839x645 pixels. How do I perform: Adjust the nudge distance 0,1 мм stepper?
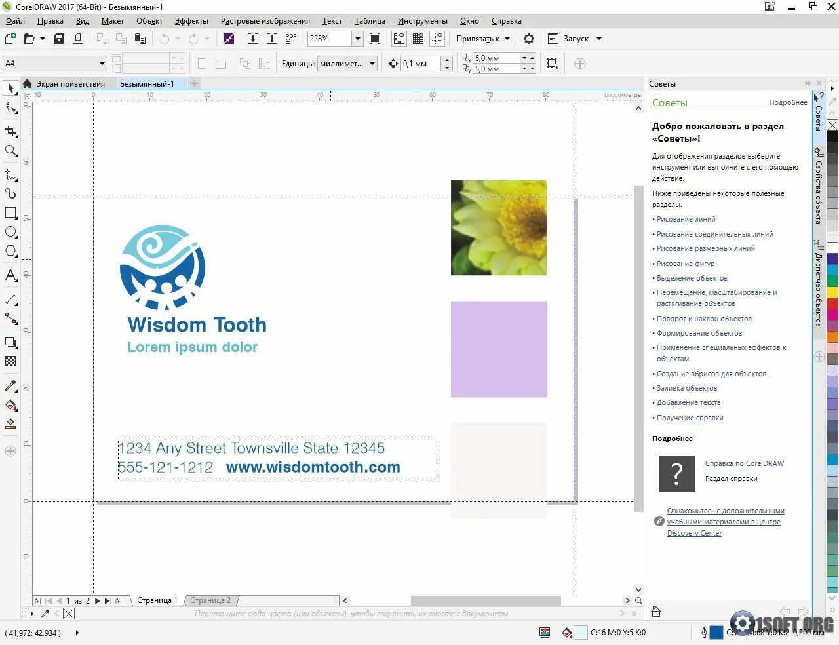click(447, 64)
